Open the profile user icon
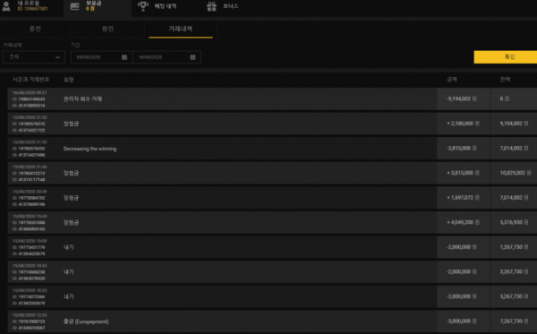537x334 pixels. tap(6, 6)
